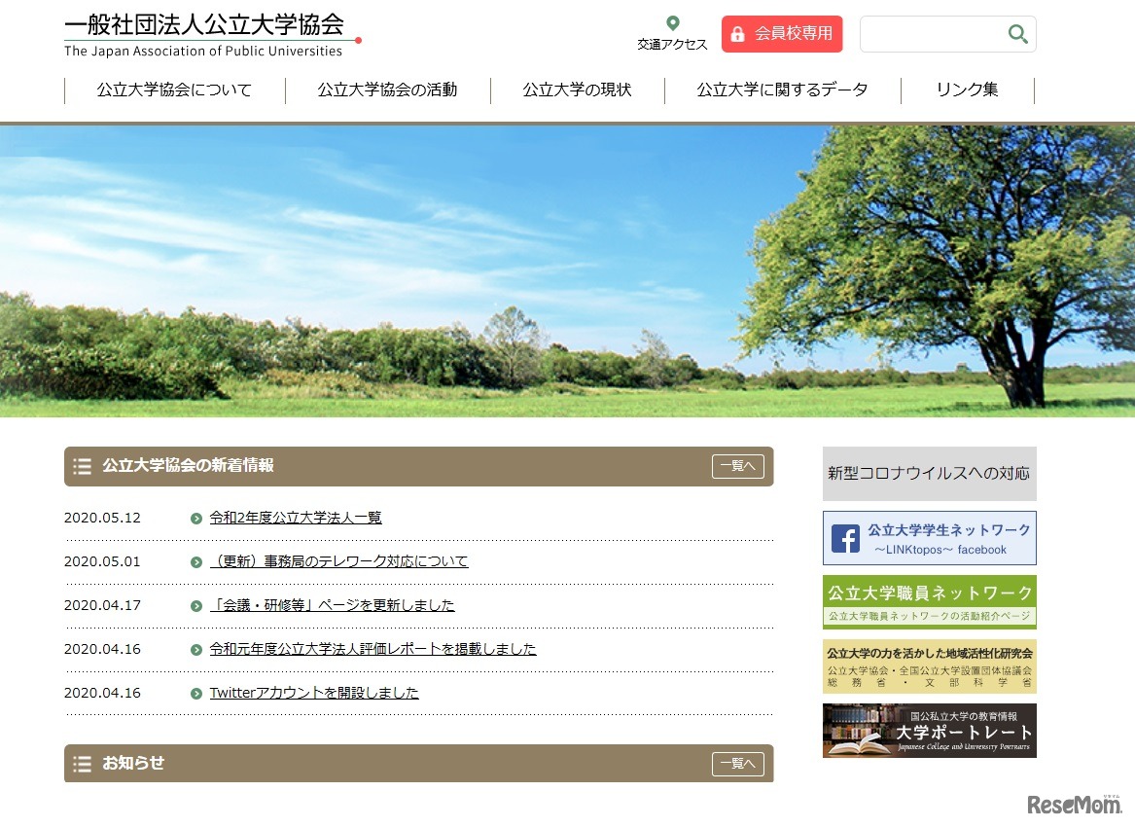
Task: Open the 公立大学協会について menu item
Action: pyautogui.click(x=173, y=90)
